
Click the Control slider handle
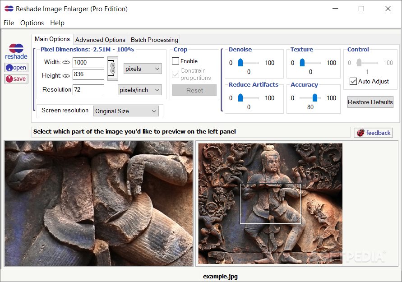pyautogui.click(x=359, y=62)
